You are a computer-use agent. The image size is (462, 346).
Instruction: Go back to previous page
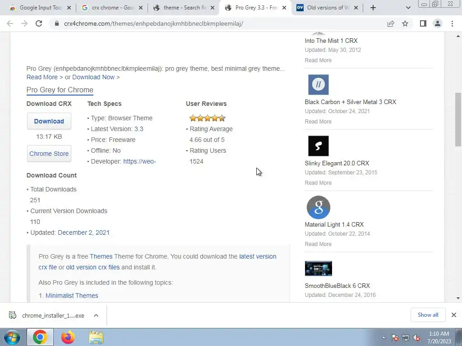[10, 23]
